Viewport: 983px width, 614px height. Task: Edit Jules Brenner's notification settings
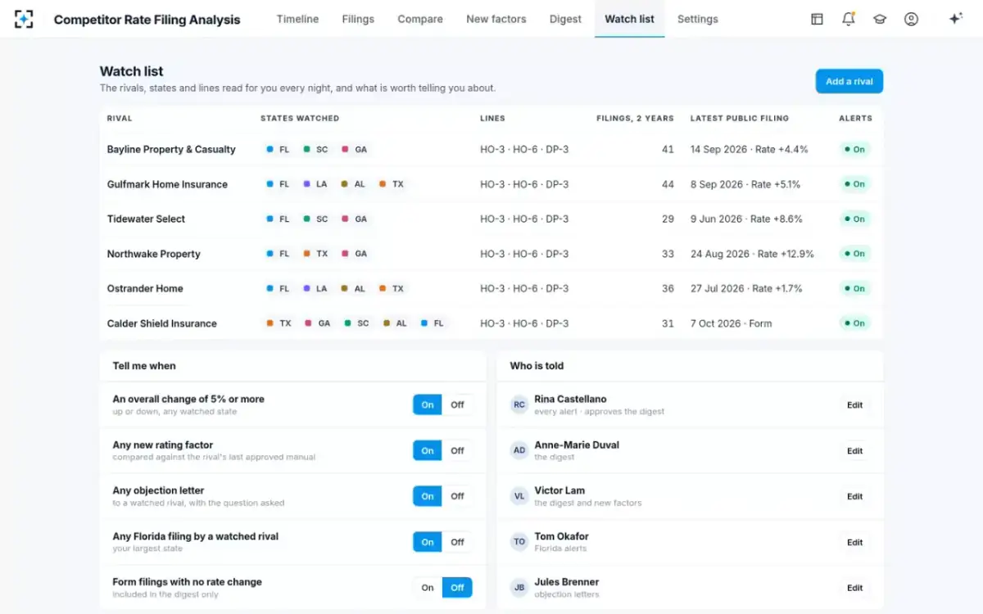pyautogui.click(x=854, y=588)
